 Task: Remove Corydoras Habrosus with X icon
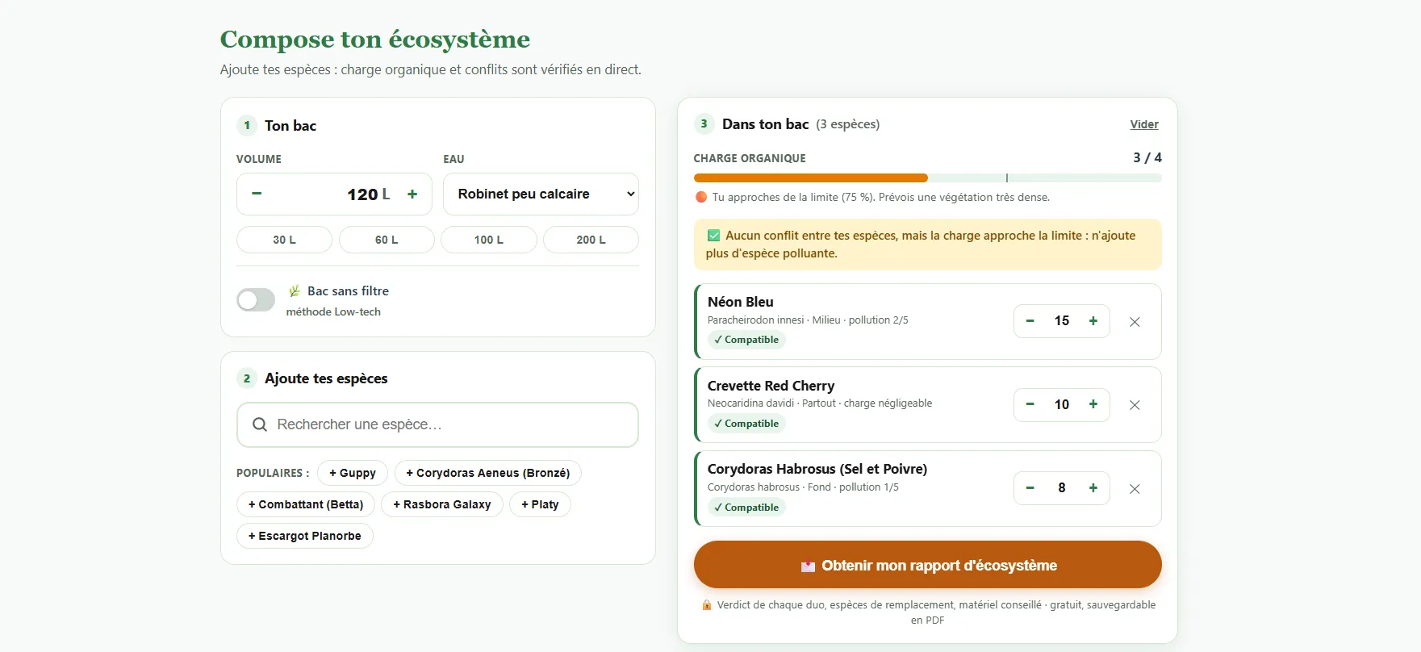[1135, 489]
